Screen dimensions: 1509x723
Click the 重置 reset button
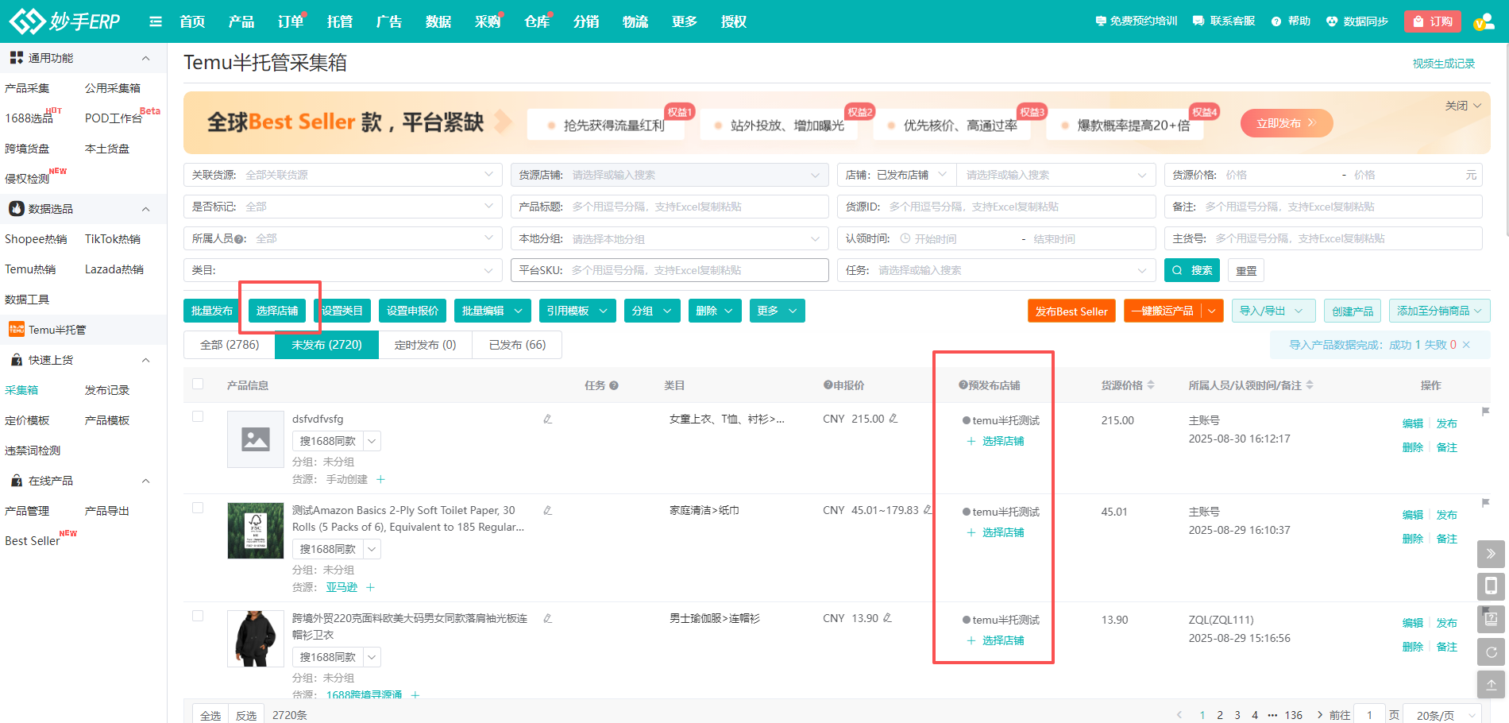(x=1246, y=270)
